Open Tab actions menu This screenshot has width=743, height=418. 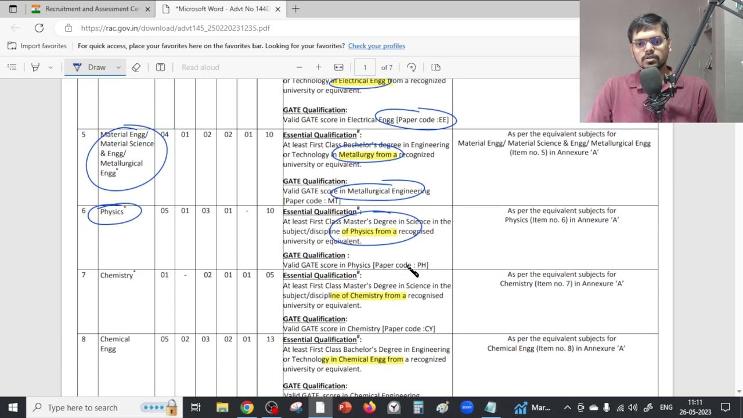coord(13,9)
